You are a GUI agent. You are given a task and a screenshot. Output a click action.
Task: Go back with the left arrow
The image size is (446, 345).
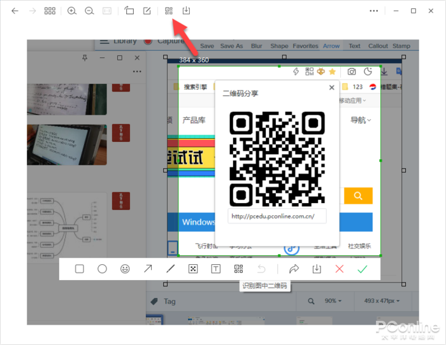(15, 11)
